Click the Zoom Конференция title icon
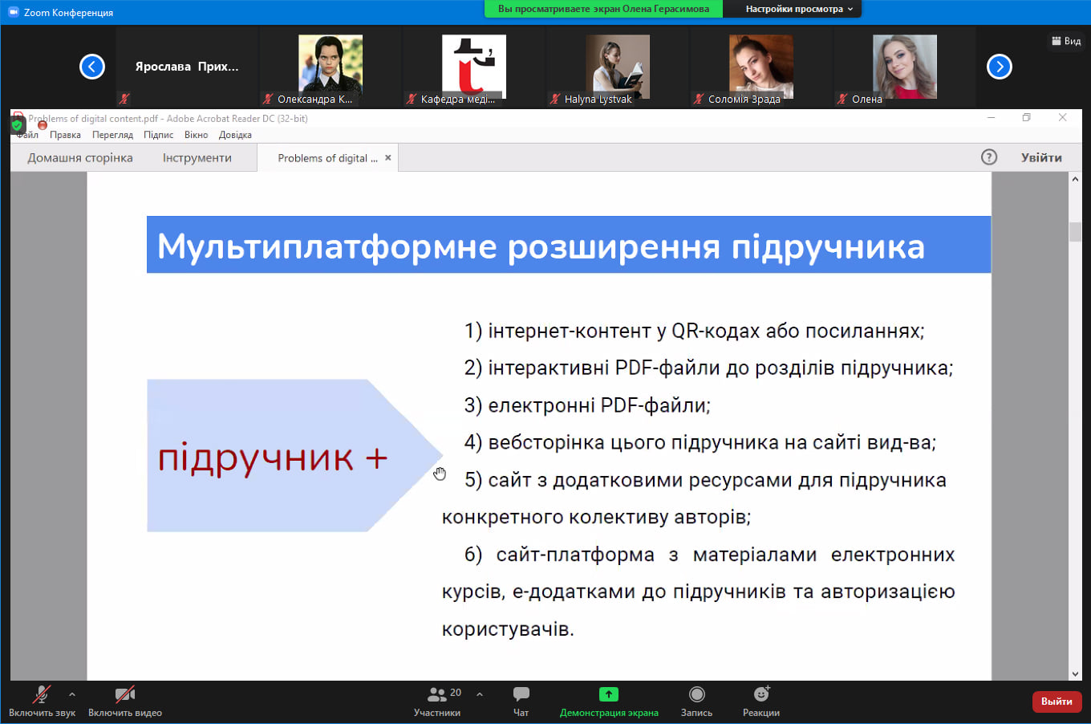 click(x=13, y=12)
